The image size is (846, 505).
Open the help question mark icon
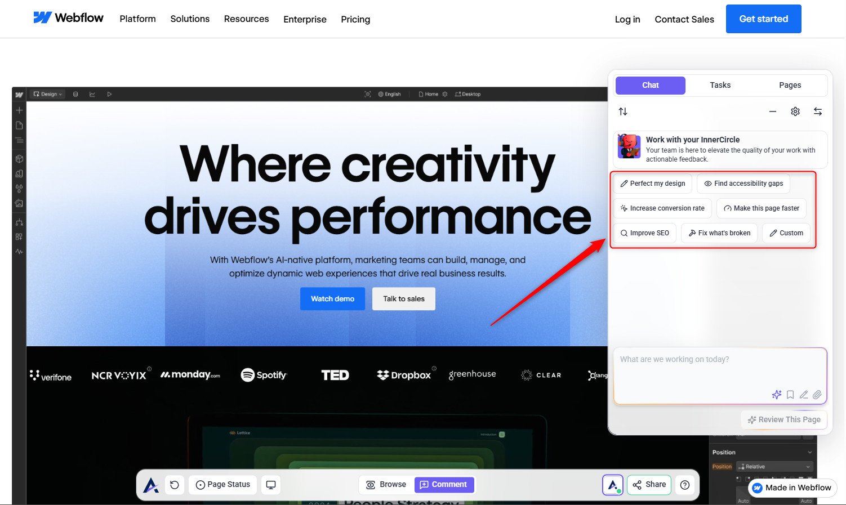click(685, 485)
